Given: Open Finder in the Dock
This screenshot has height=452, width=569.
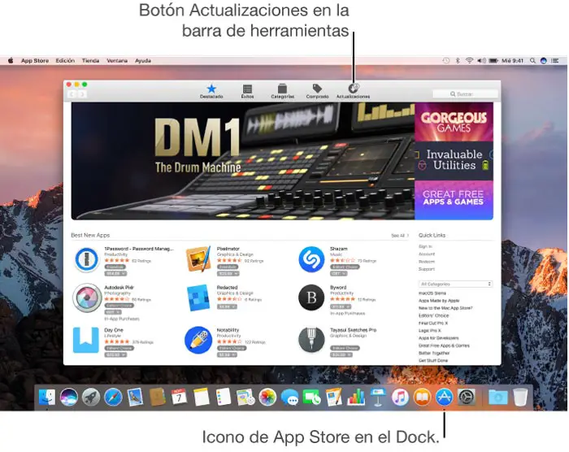Looking at the screenshot, I should 47,398.
